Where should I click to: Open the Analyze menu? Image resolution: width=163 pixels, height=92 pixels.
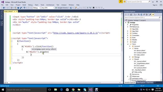[64, 5]
